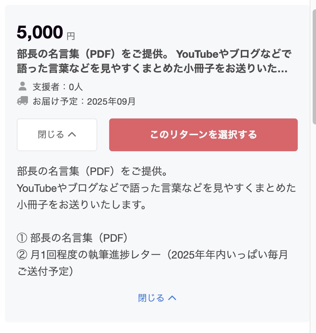This screenshot has width=316, height=333.
Task: Click the chevron inside the white 閉じる button
Action: tap(72, 134)
